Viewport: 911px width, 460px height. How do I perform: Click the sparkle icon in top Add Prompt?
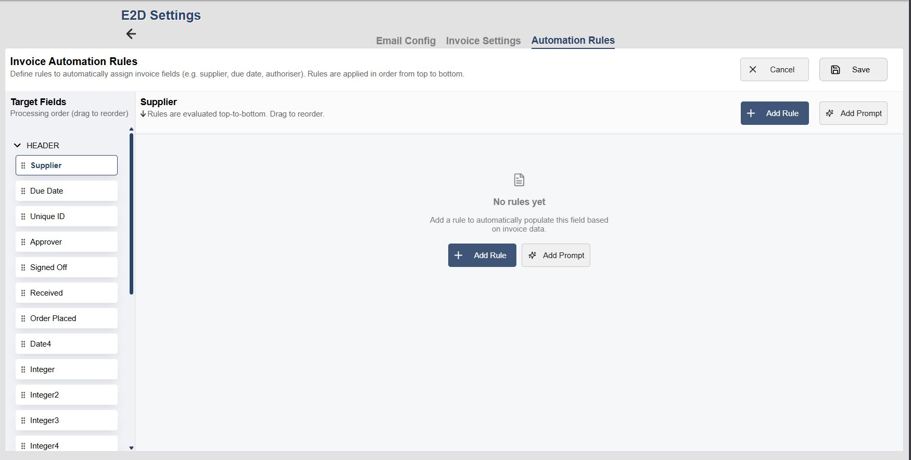point(830,113)
